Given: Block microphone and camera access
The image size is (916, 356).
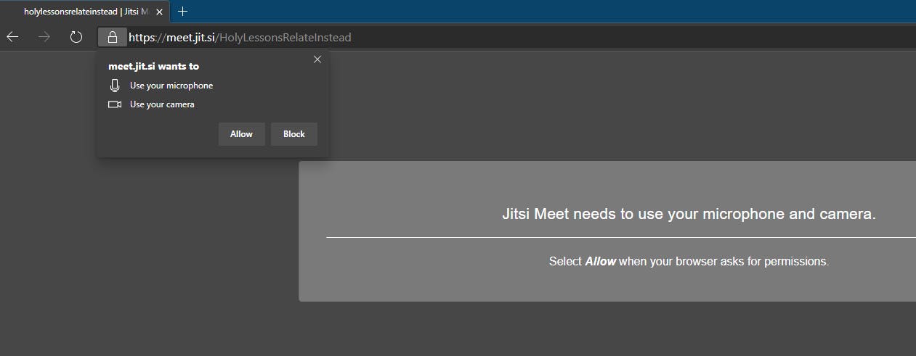Looking at the screenshot, I should pos(294,134).
